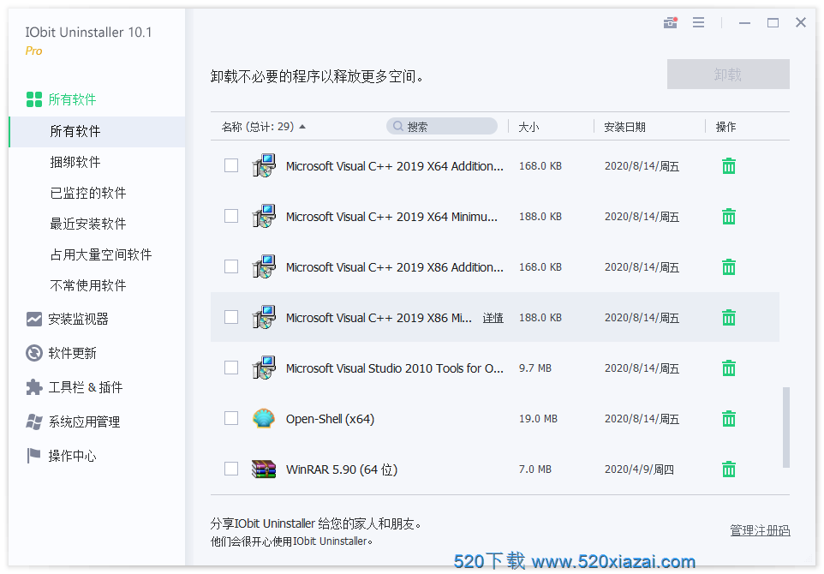Click the Visual C++ 2019 X64 Minimum installer icon
The height and width of the screenshot is (574, 824).
pyautogui.click(x=264, y=216)
